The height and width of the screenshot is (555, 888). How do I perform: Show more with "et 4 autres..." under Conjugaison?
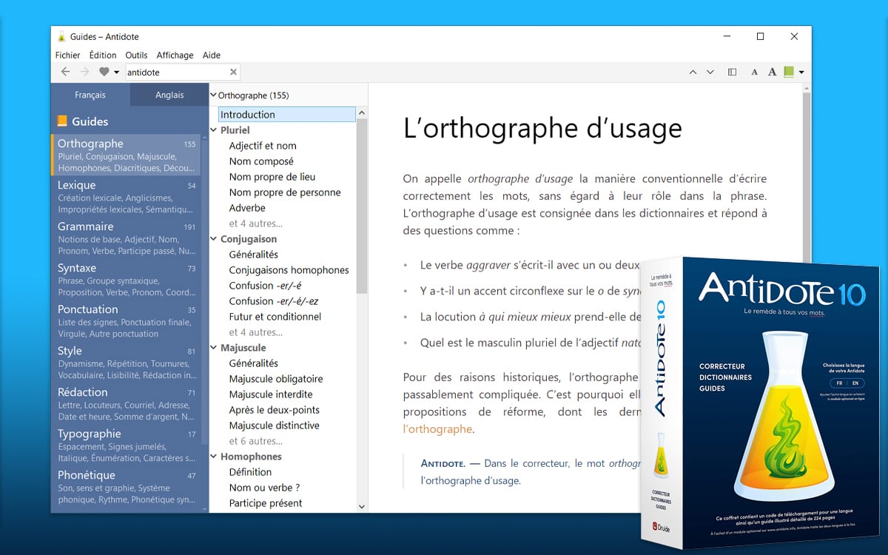(x=256, y=332)
